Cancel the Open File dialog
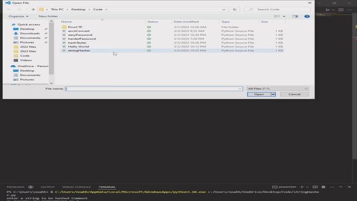 click(295, 94)
